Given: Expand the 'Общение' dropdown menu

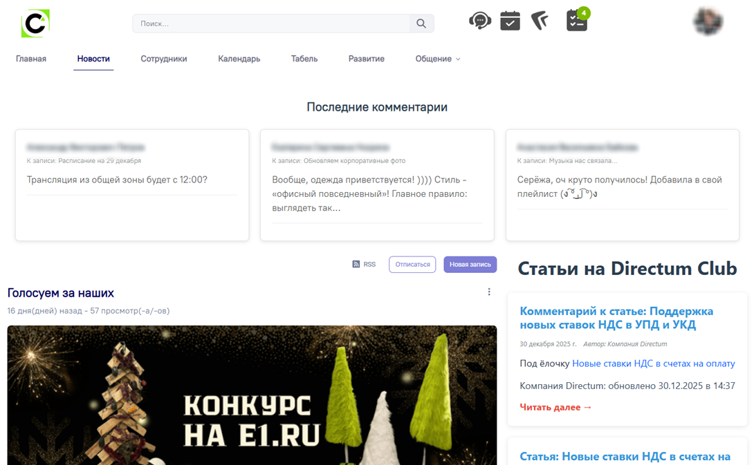Looking at the screenshot, I should pos(438,59).
